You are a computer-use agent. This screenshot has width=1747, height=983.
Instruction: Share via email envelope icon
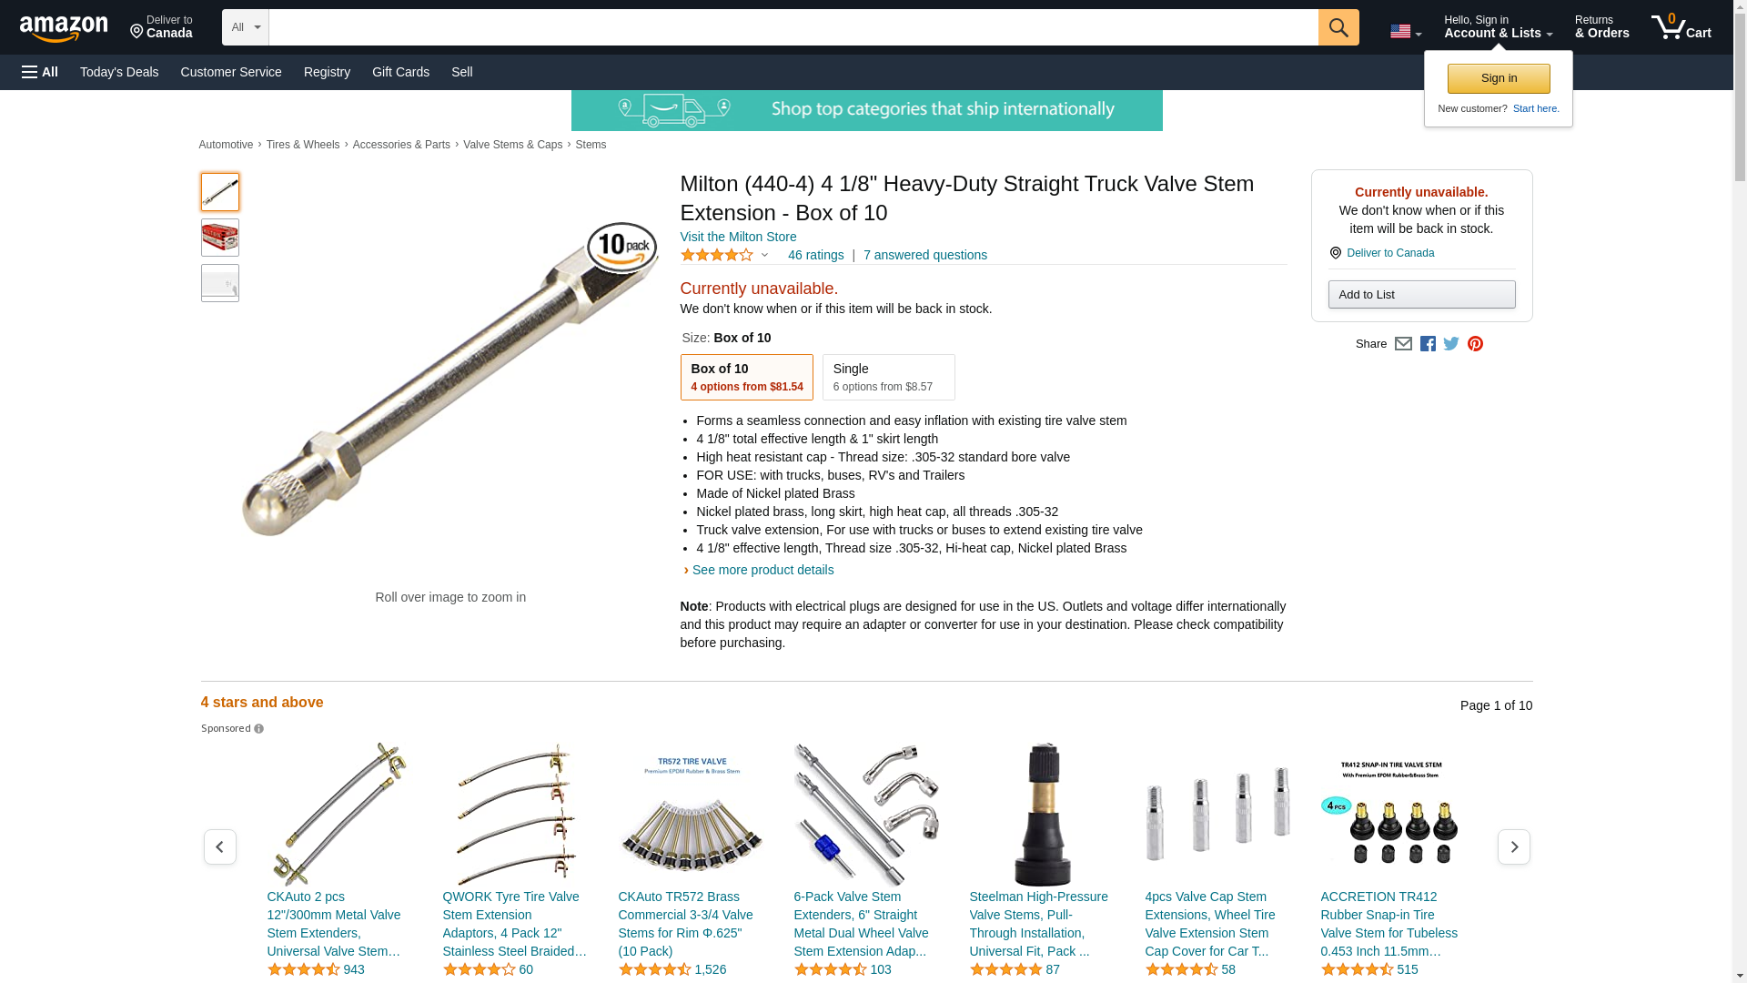tap(1403, 344)
